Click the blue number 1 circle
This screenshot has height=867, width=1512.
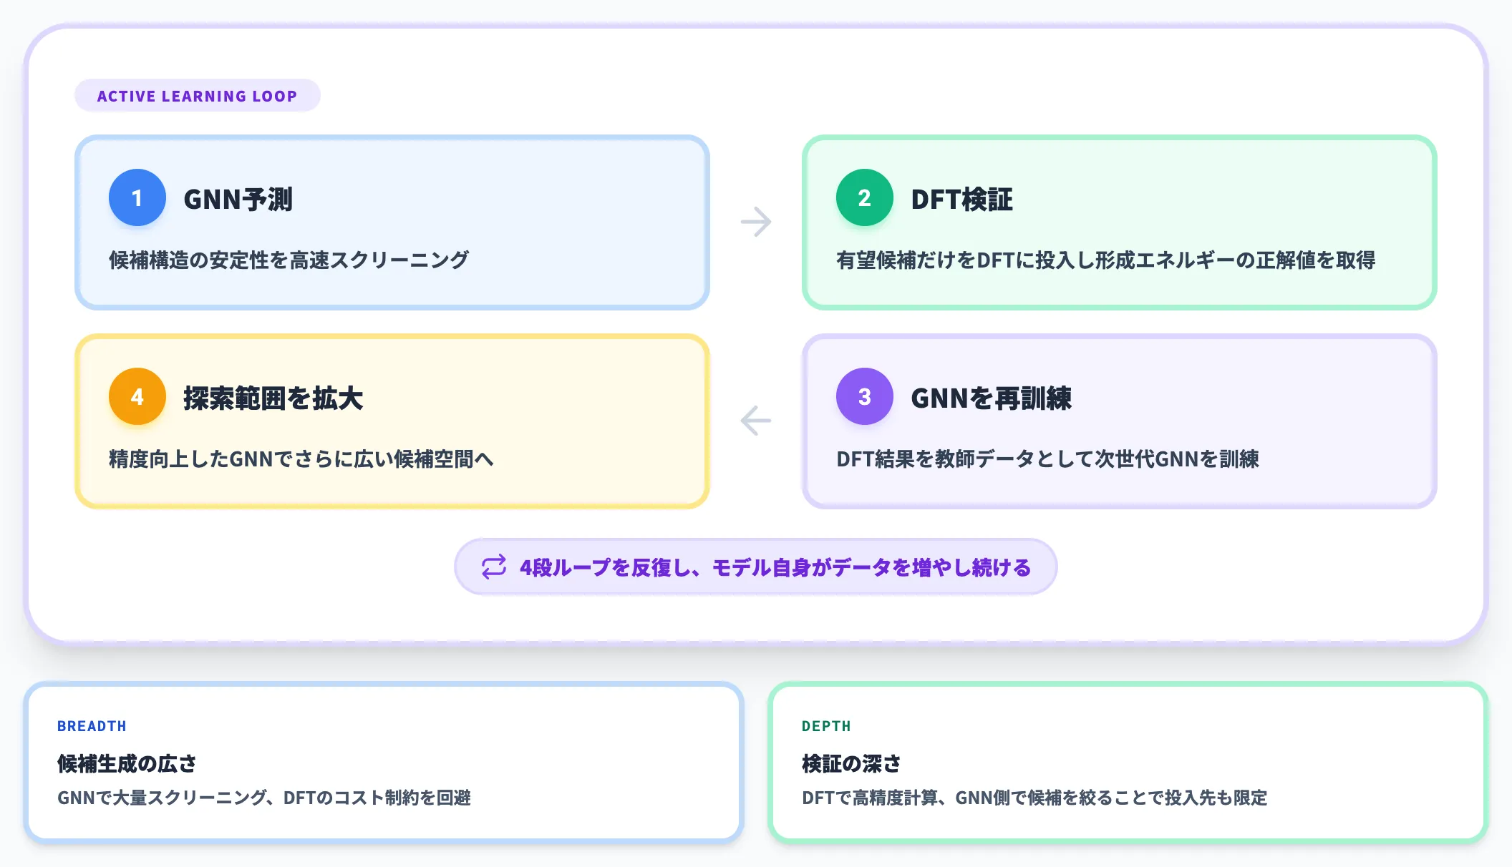click(x=137, y=198)
